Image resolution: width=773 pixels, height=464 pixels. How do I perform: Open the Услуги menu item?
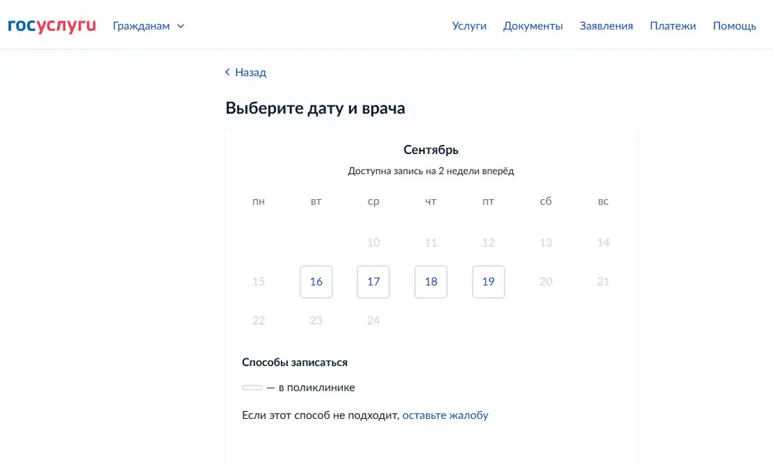(x=469, y=26)
